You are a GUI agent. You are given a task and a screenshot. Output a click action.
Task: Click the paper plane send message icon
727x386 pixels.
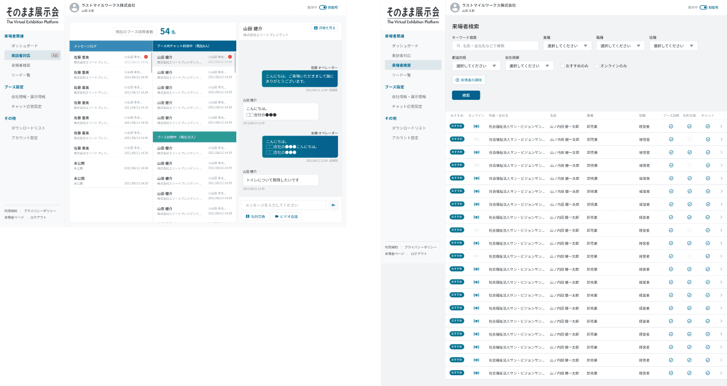point(333,205)
